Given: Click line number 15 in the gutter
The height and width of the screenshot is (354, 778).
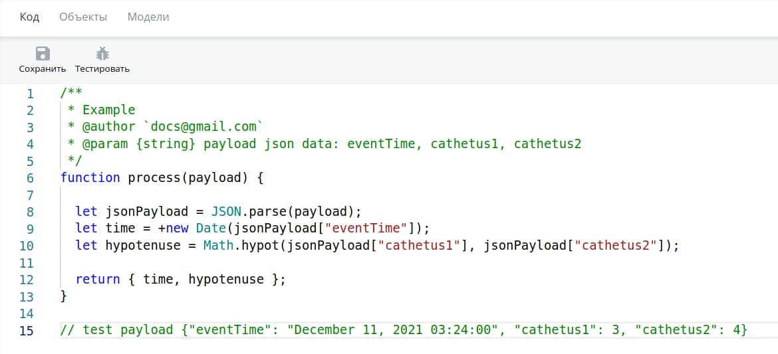Looking at the screenshot, I should point(27,330).
